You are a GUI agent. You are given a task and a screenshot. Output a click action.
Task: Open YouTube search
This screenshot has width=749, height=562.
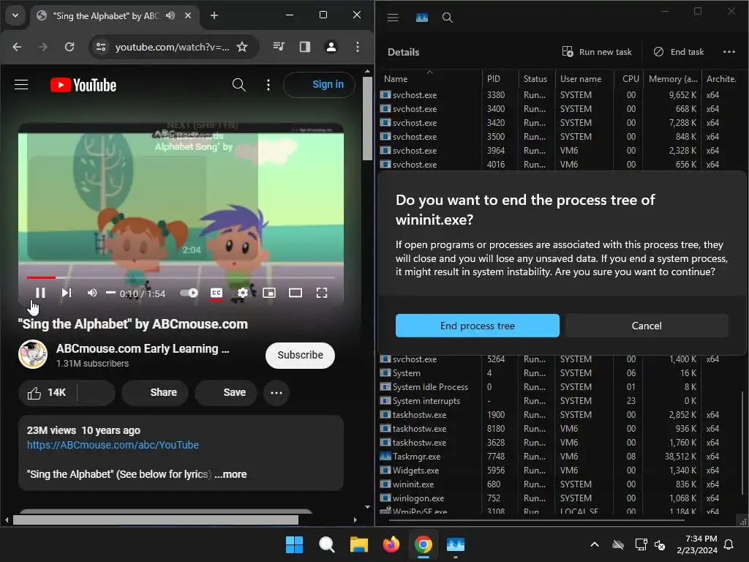239,85
